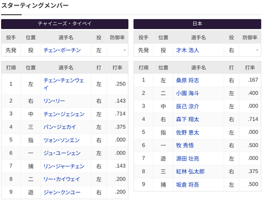The image size is (263, 201).
Task: Click リー・カイウェイ name link
Action: coord(61,179)
